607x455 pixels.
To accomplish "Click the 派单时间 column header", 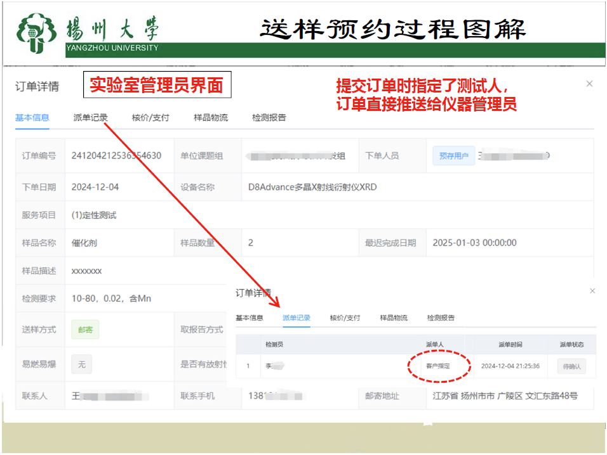I will [x=510, y=345].
